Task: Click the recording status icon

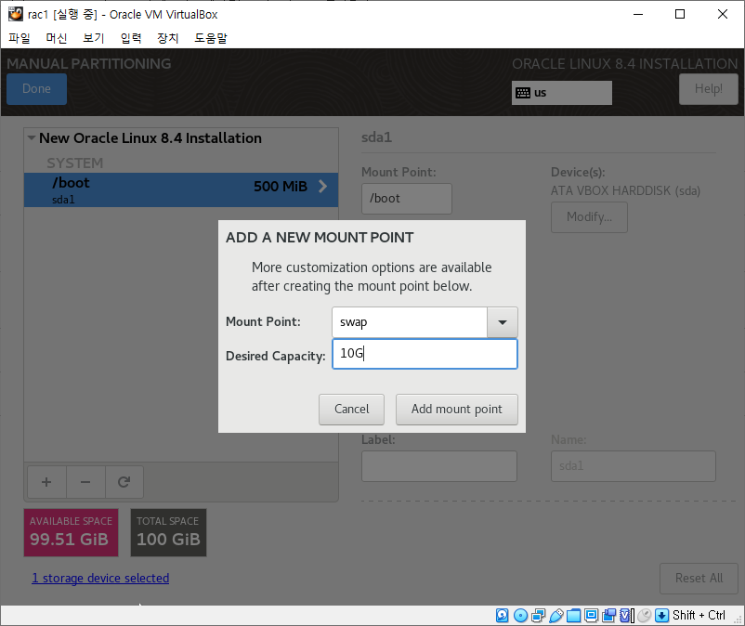Action: coord(608,616)
